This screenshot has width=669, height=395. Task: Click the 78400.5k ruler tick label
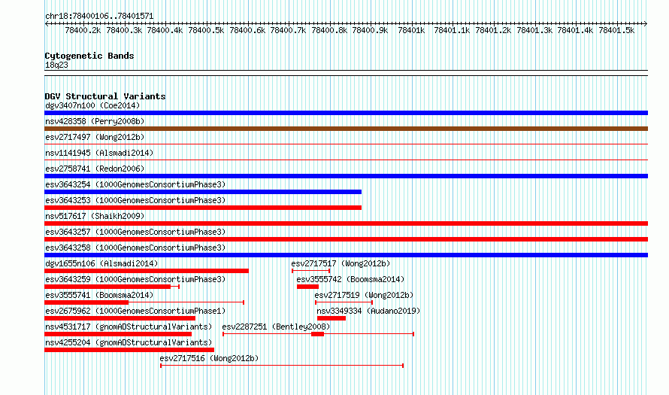click(x=206, y=30)
